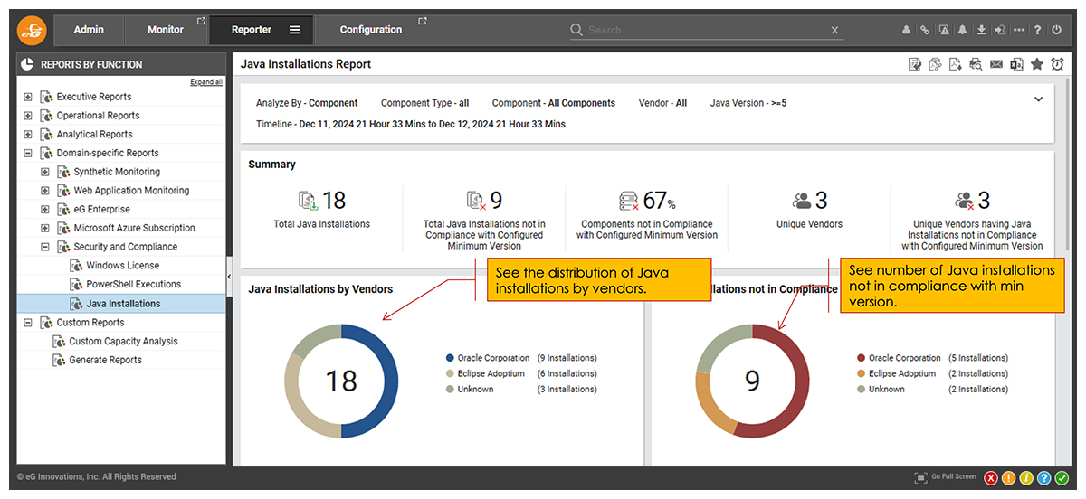Open the print preview icon
Viewport: 1086px width, 499px height.
976,64
